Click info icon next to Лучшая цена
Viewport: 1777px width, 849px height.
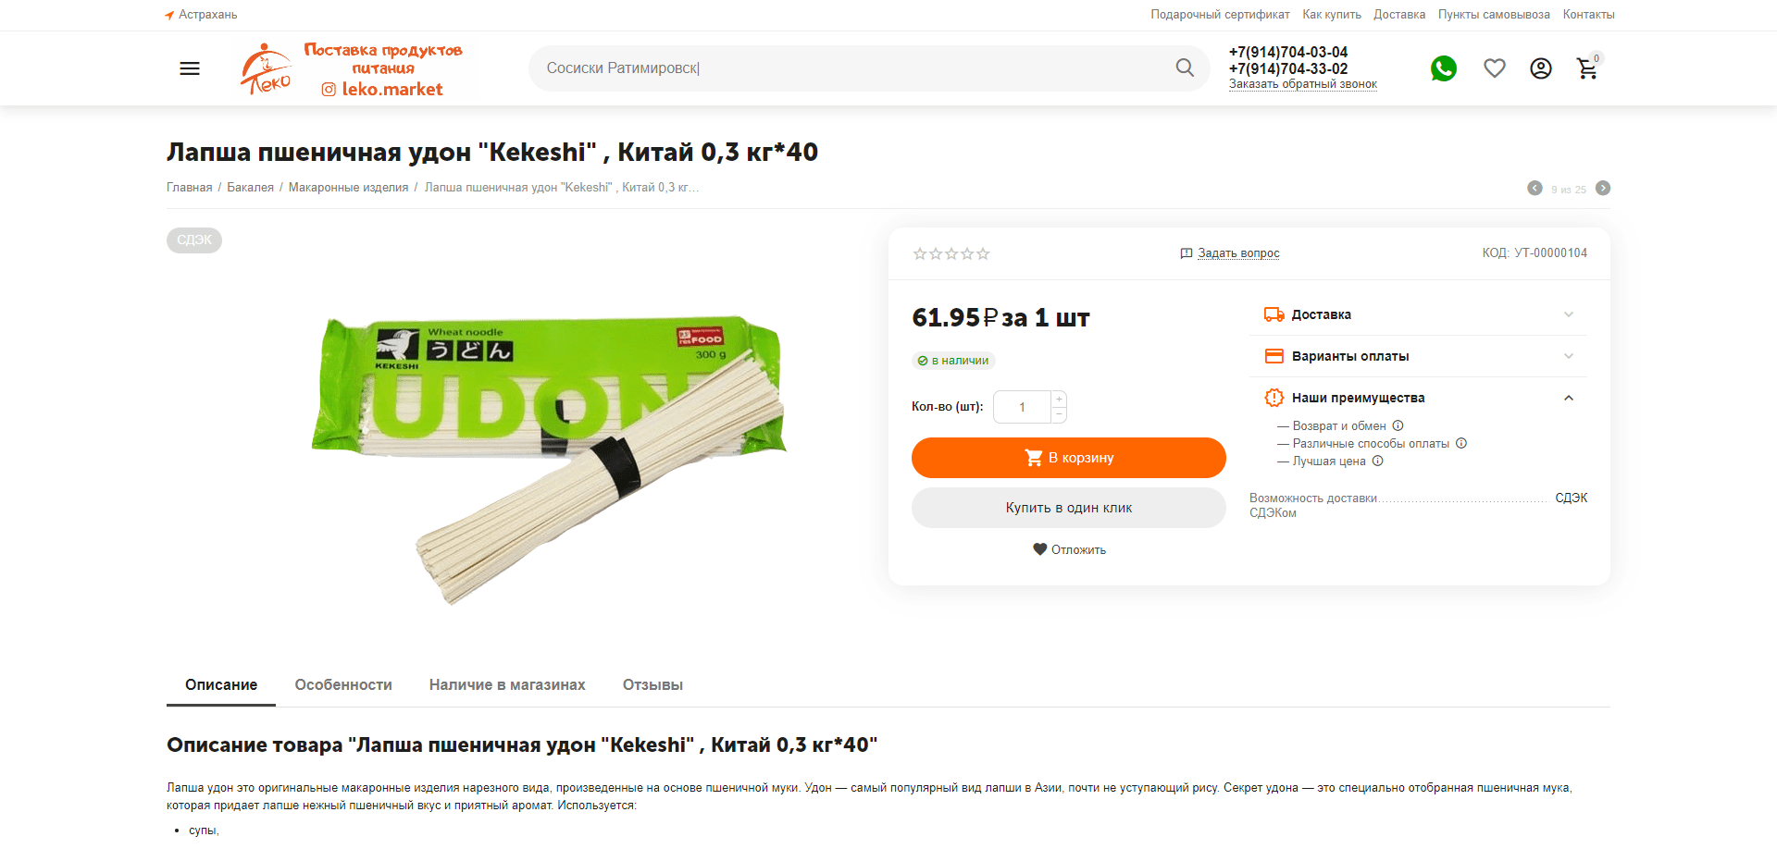point(1377,461)
